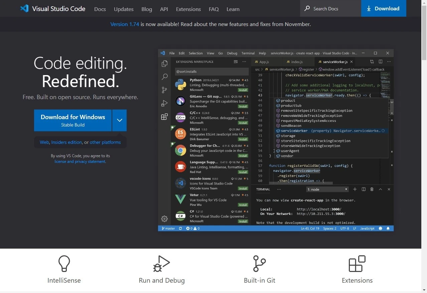Open the Source Control view
This screenshot has width=427, height=293.
[x=164, y=90]
